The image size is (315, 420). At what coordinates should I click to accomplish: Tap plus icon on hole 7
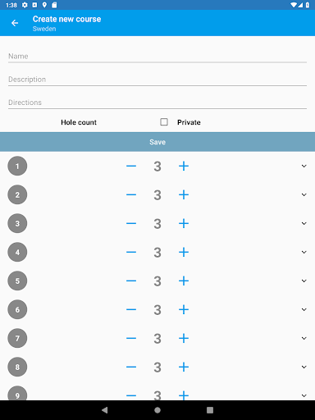tap(184, 338)
